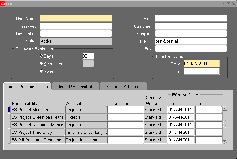This screenshot has width=237, height=159.
Task: Maximize the Users window
Action: click(x=229, y=4)
